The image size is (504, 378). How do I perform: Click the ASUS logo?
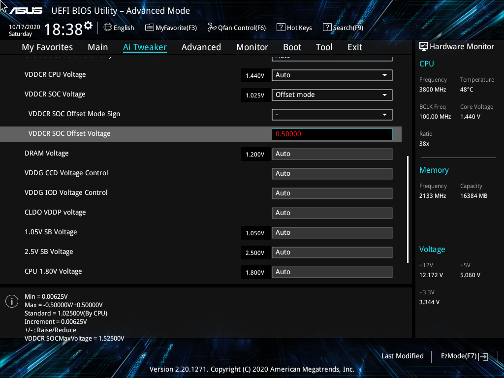(26, 11)
